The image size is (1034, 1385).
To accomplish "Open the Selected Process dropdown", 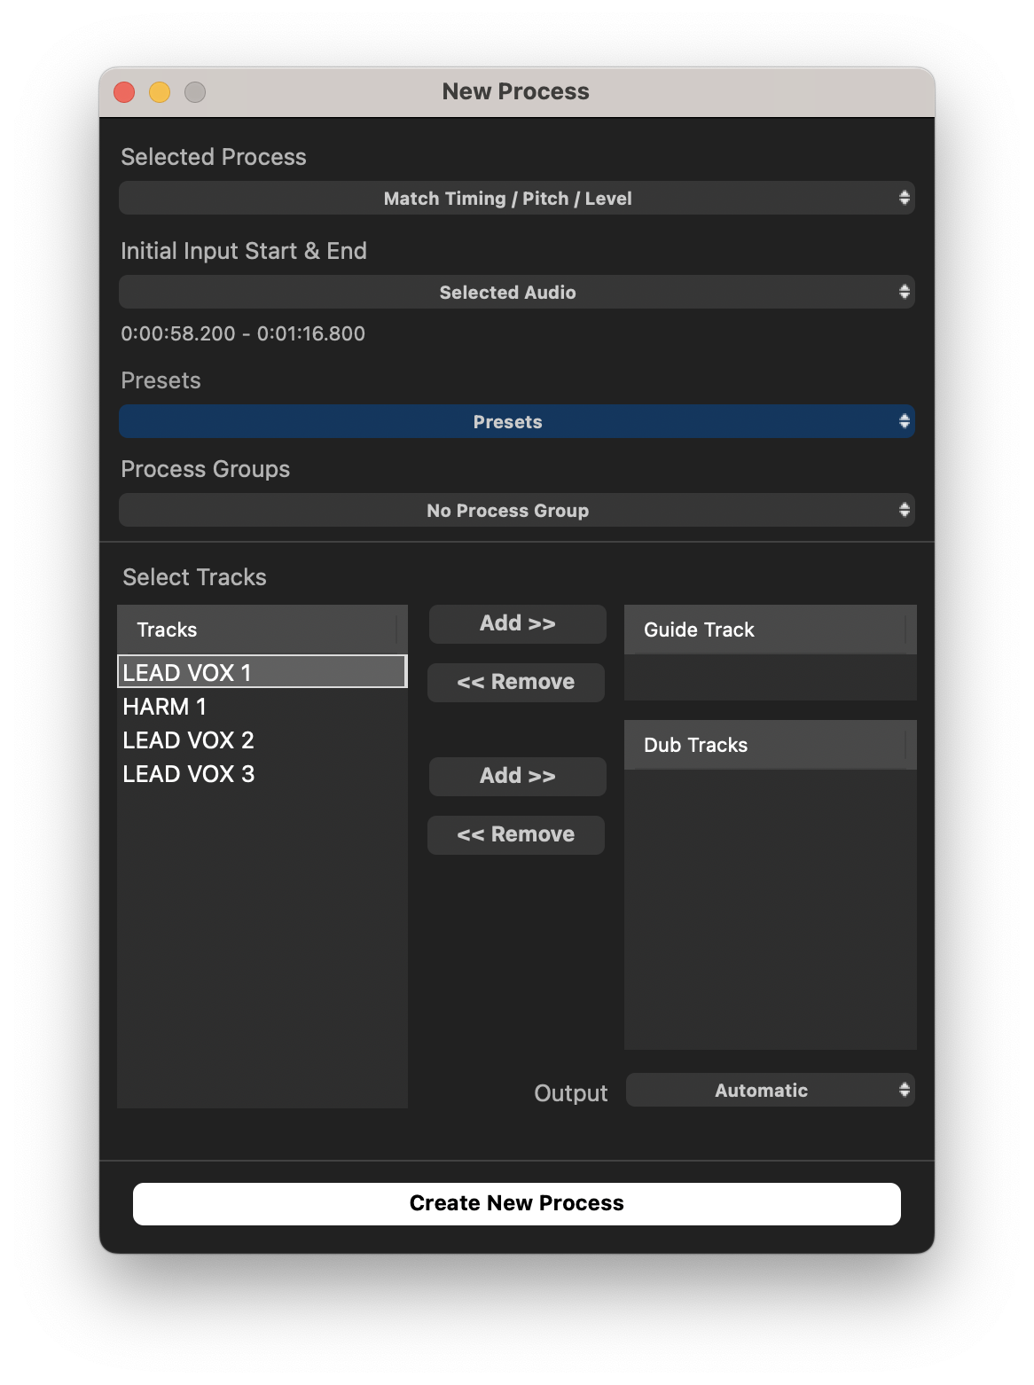I will click(x=516, y=198).
